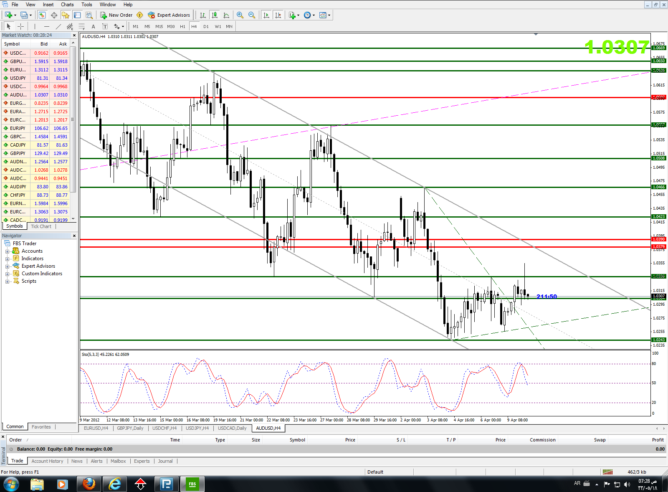The image size is (668, 492).
Task: Select the Horizontal Line tool
Action: pyautogui.click(x=46, y=26)
